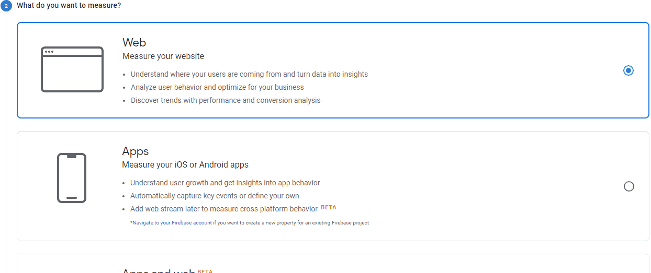
Task: Click "Measure your website" subtitle
Action: point(163,56)
